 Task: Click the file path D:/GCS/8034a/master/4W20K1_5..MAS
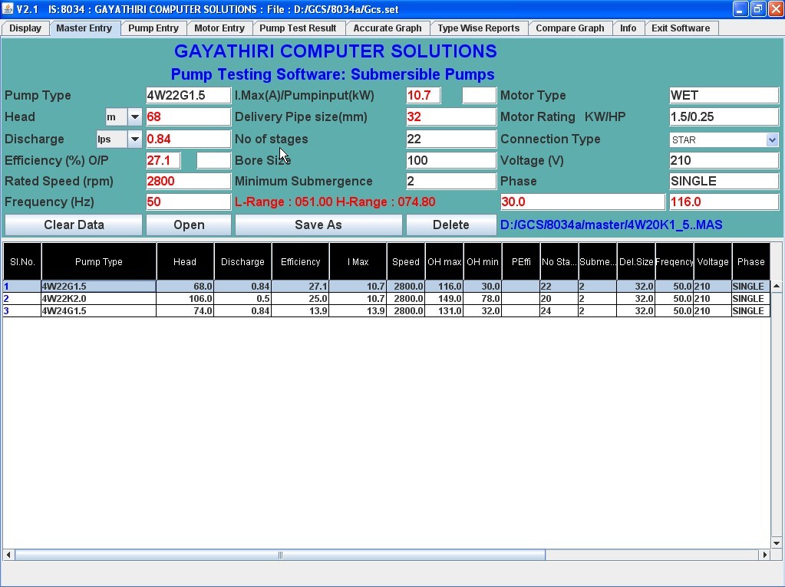click(611, 225)
